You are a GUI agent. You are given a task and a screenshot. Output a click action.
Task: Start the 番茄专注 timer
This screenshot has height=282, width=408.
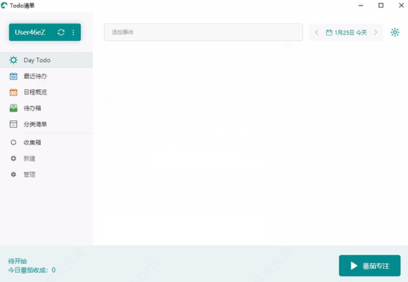coord(369,265)
